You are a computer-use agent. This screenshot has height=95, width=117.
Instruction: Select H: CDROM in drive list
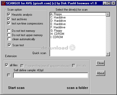78,34
